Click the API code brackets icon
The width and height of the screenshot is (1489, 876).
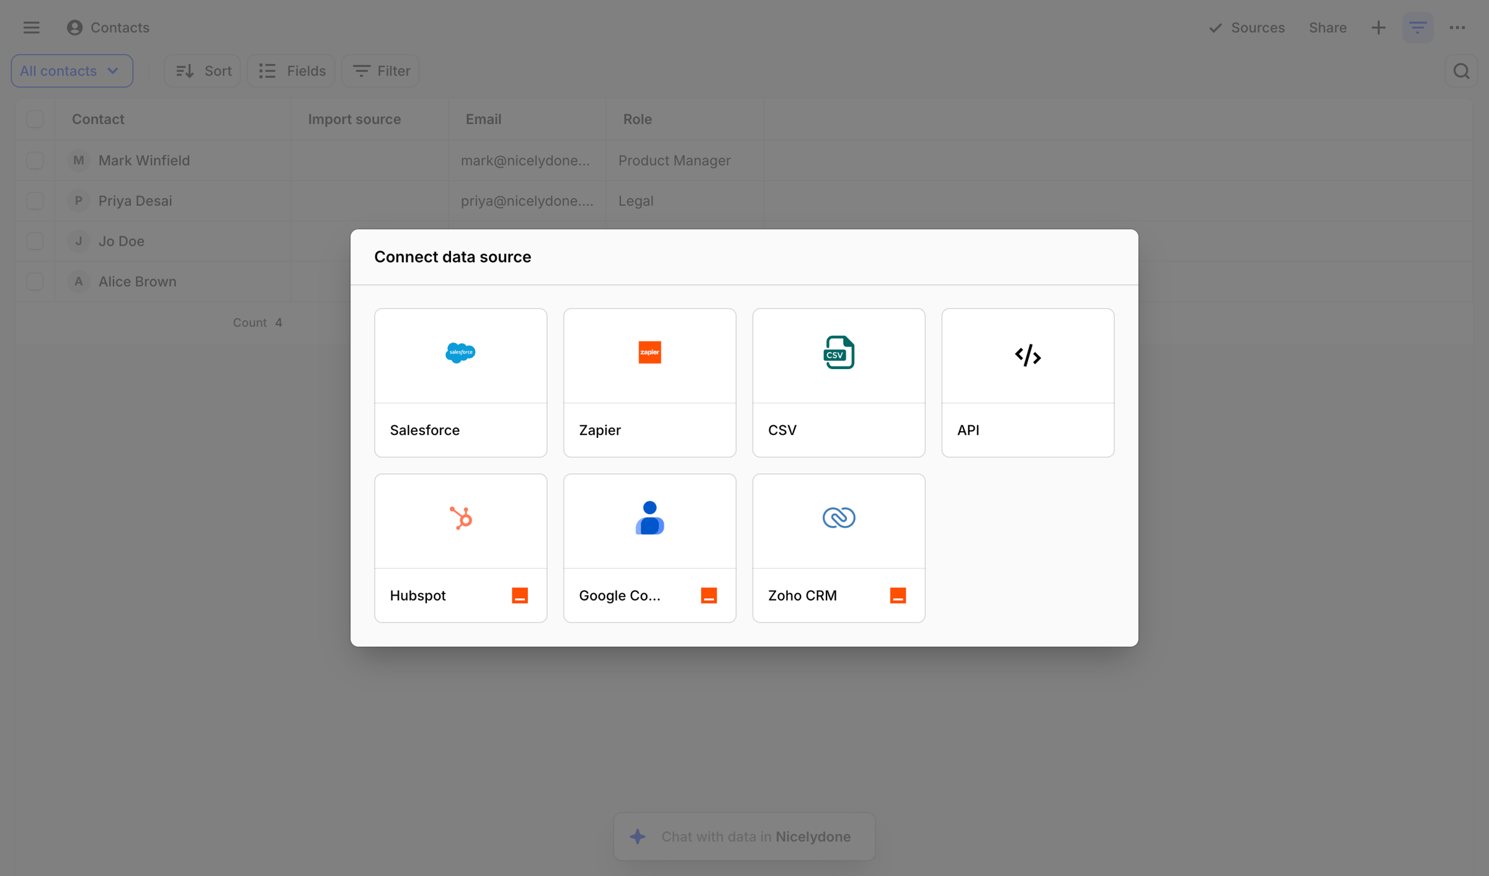tap(1027, 355)
